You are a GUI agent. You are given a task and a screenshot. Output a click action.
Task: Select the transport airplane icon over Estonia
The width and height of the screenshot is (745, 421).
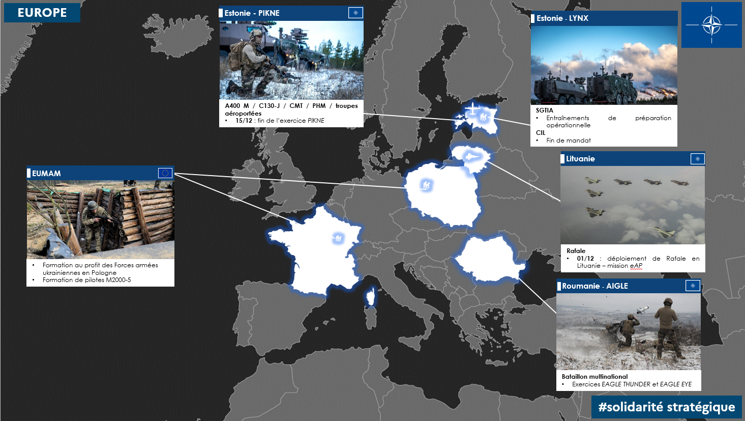pos(472,108)
